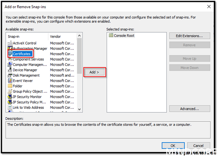218x156 pixels.
Task: Select the Authorization Manager icon
Action: (x=10, y=49)
